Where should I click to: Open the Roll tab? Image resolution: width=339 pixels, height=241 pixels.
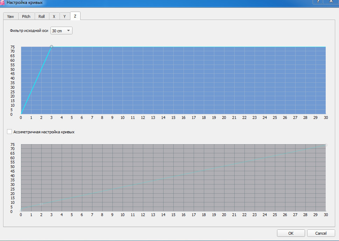(x=42, y=16)
